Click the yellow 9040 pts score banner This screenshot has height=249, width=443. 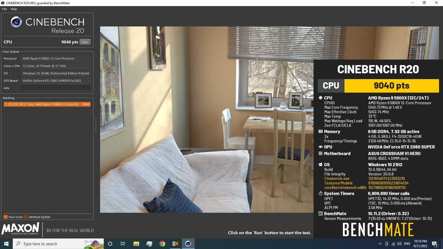[391, 86]
